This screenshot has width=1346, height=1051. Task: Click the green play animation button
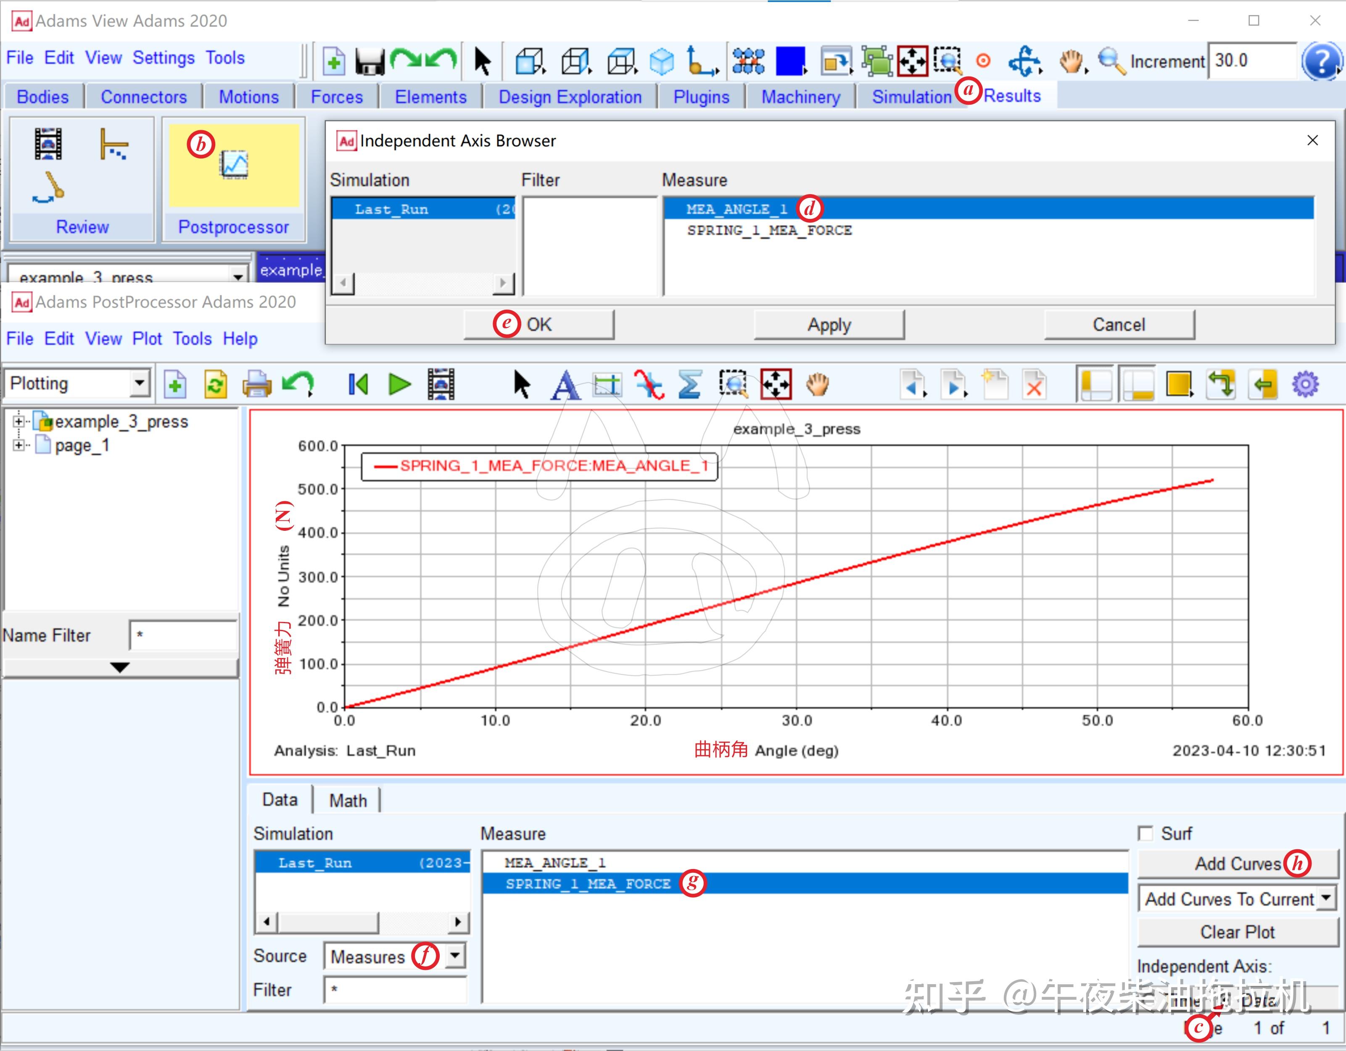pyautogui.click(x=400, y=385)
